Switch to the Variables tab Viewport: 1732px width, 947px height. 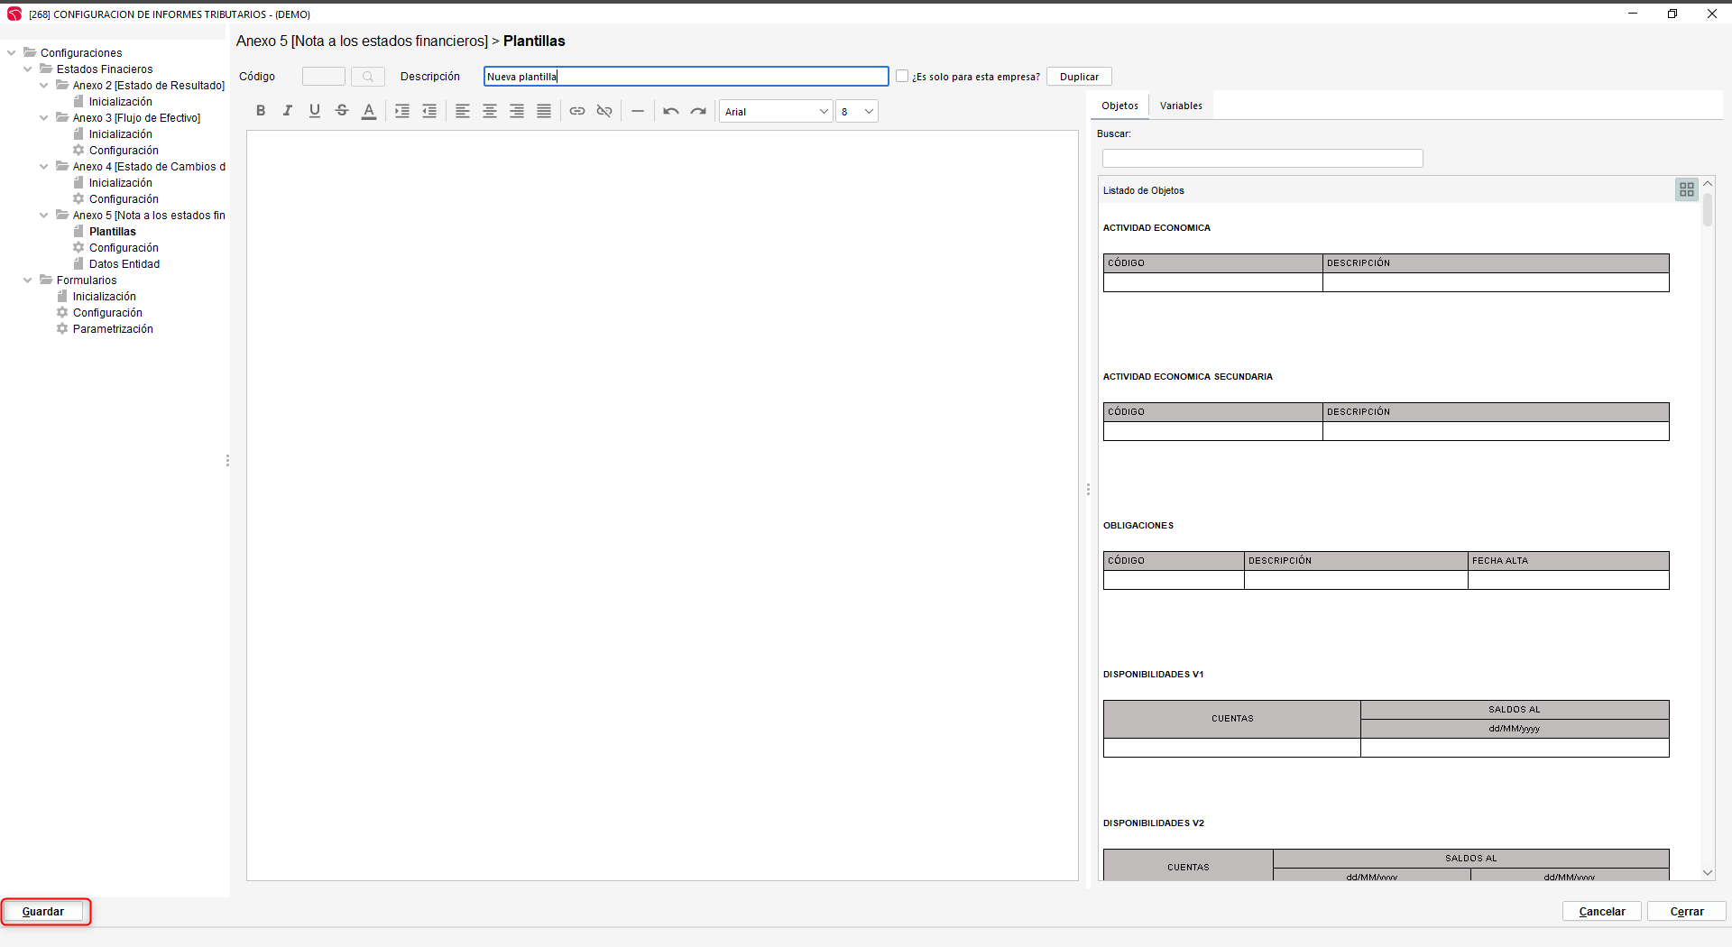click(x=1181, y=106)
